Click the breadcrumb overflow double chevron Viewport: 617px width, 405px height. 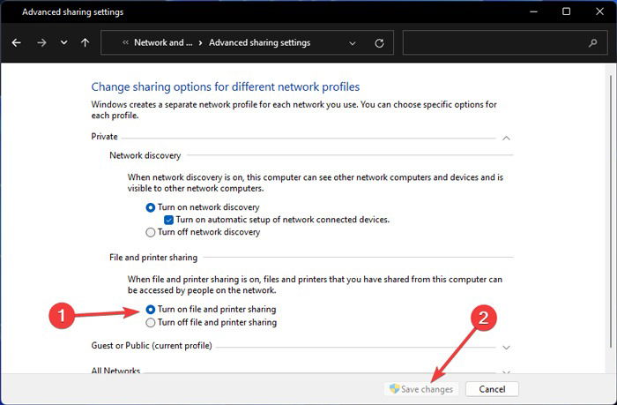[x=125, y=42]
